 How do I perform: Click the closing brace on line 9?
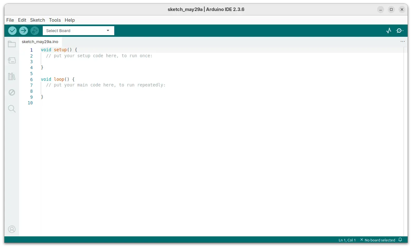pyautogui.click(x=42, y=97)
